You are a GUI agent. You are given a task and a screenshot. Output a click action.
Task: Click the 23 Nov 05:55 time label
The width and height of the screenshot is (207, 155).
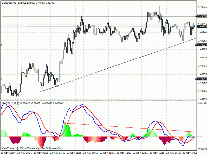point(41,153)
